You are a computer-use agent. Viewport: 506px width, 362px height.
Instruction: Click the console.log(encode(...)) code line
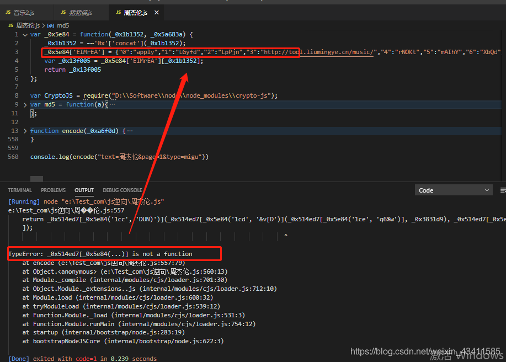coord(119,157)
